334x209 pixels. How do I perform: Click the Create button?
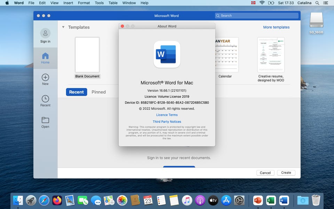point(286,173)
